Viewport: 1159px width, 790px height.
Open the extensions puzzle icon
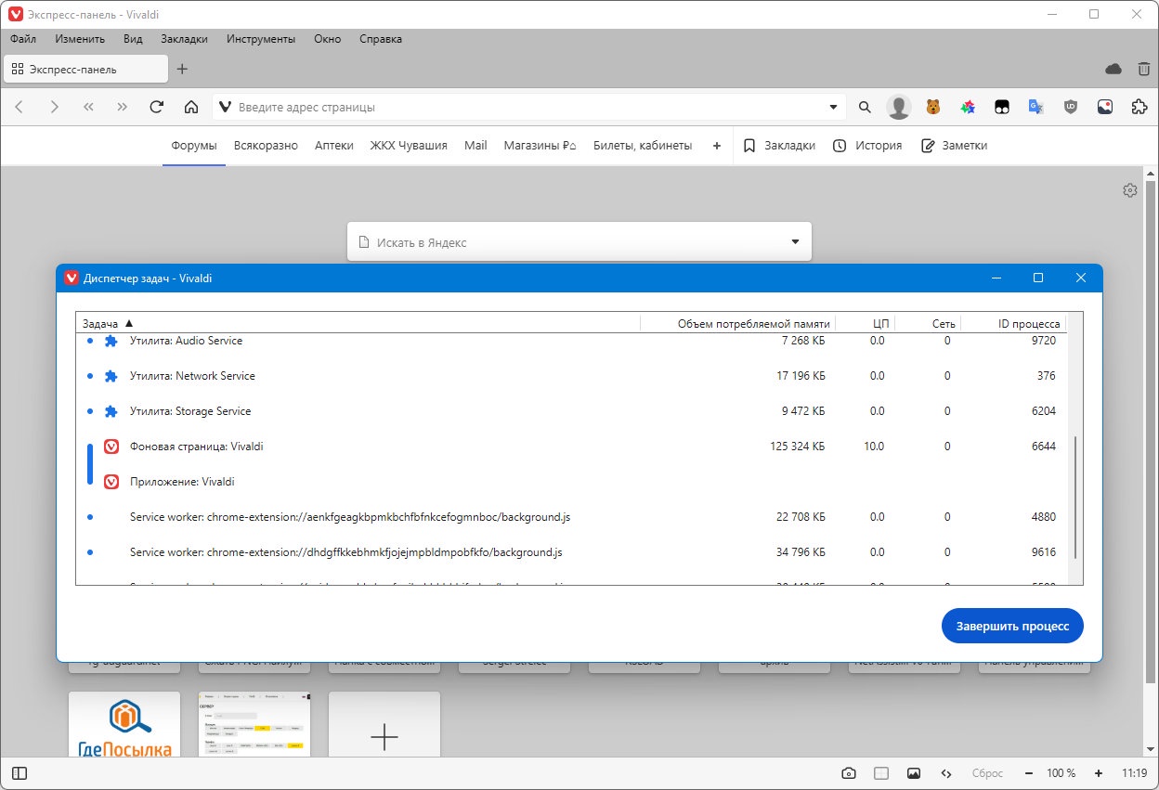(1139, 107)
